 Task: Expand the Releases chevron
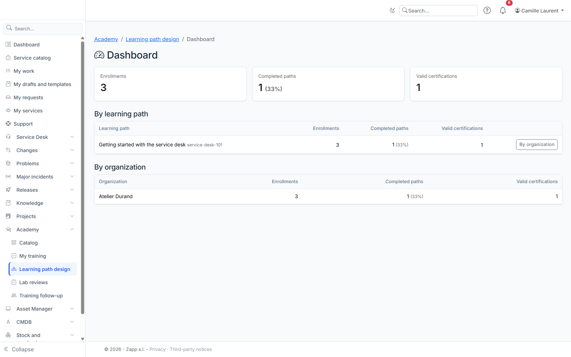click(72, 190)
